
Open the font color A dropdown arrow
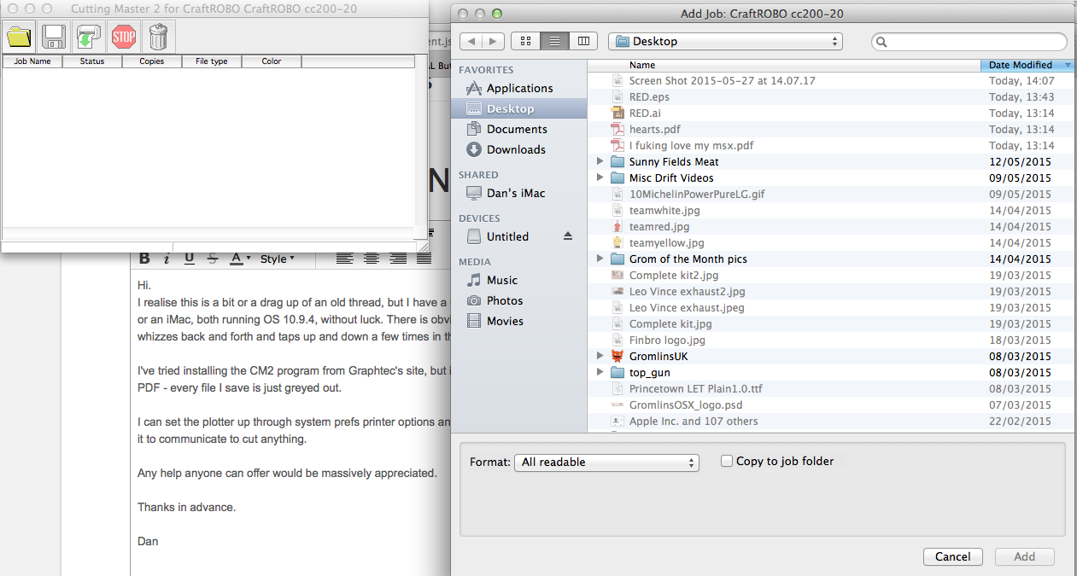click(248, 259)
